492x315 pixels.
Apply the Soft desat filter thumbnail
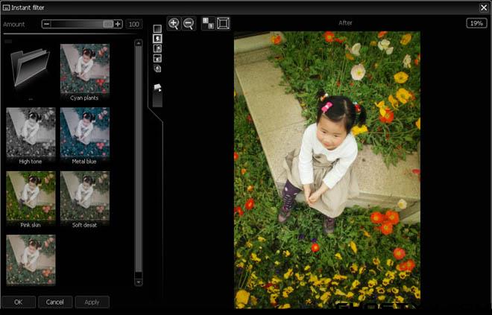[85, 196]
